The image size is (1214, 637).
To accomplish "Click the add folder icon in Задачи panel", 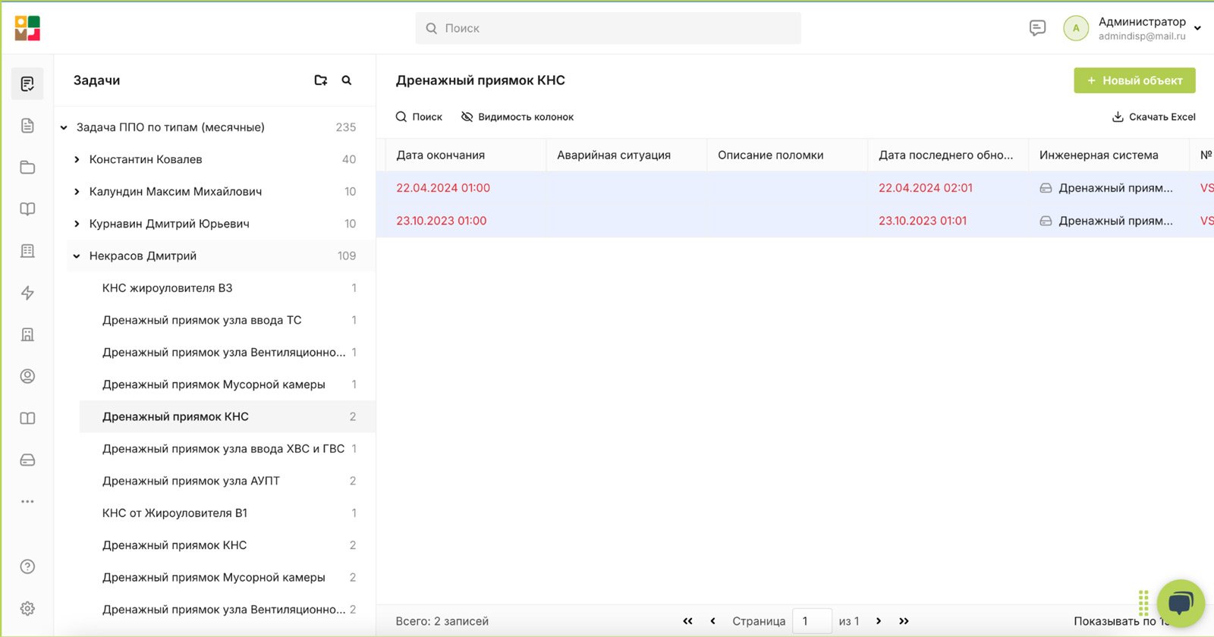I will tap(321, 80).
